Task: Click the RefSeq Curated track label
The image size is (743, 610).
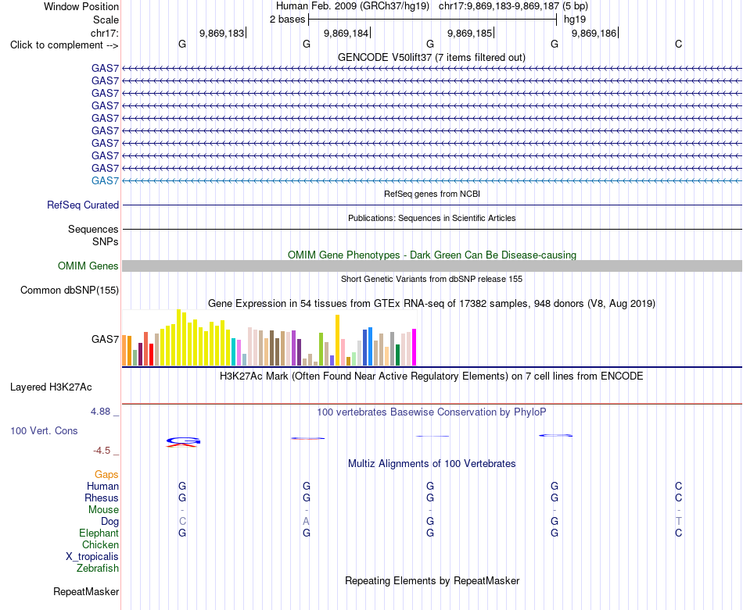Action: [83, 205]
